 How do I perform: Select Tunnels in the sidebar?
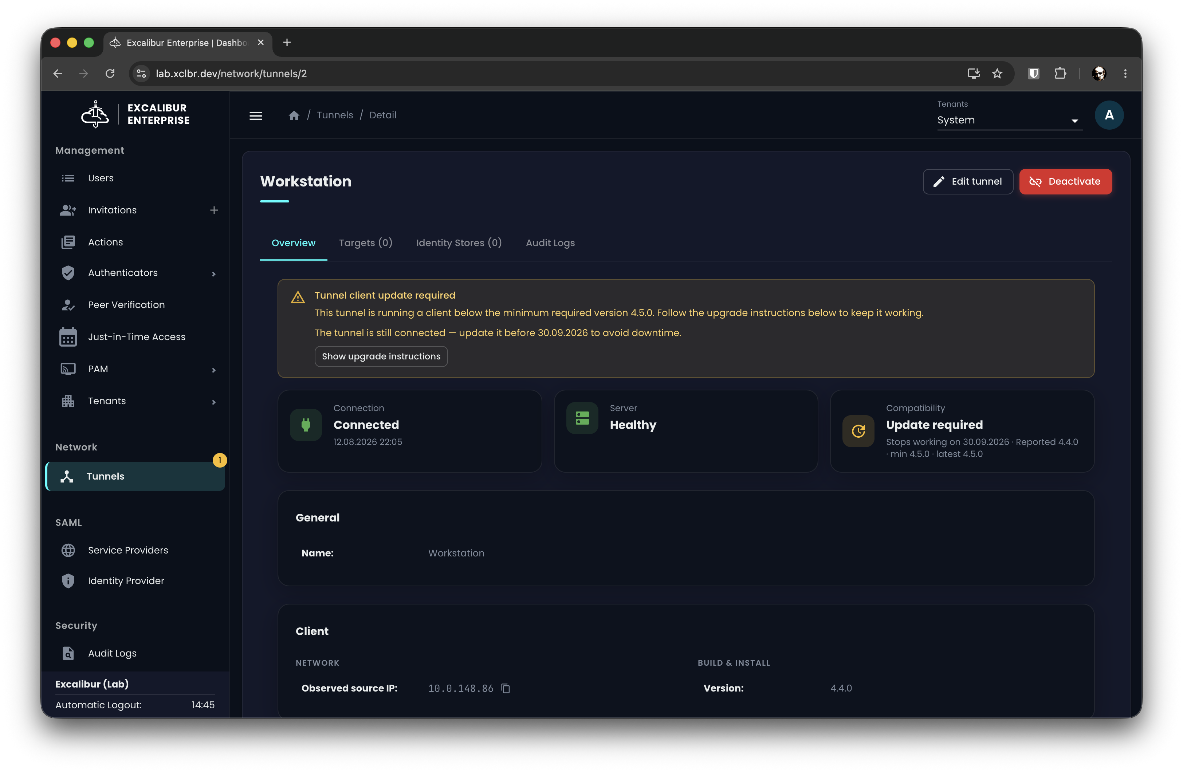pyautogui.click(x=135, y=476)
